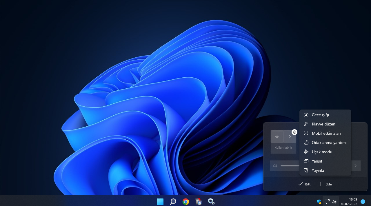Click the 'Ekle' add button

pos(325,184)
